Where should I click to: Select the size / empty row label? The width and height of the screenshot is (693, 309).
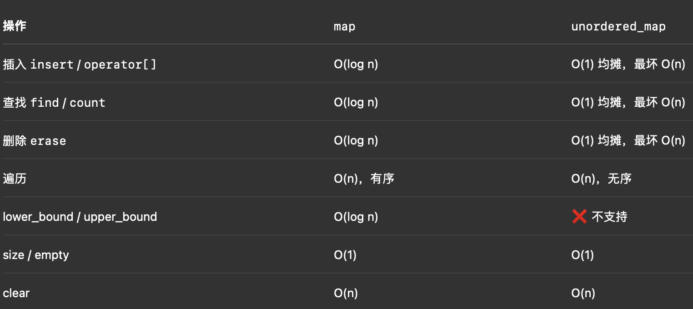[x=36, y=255]
